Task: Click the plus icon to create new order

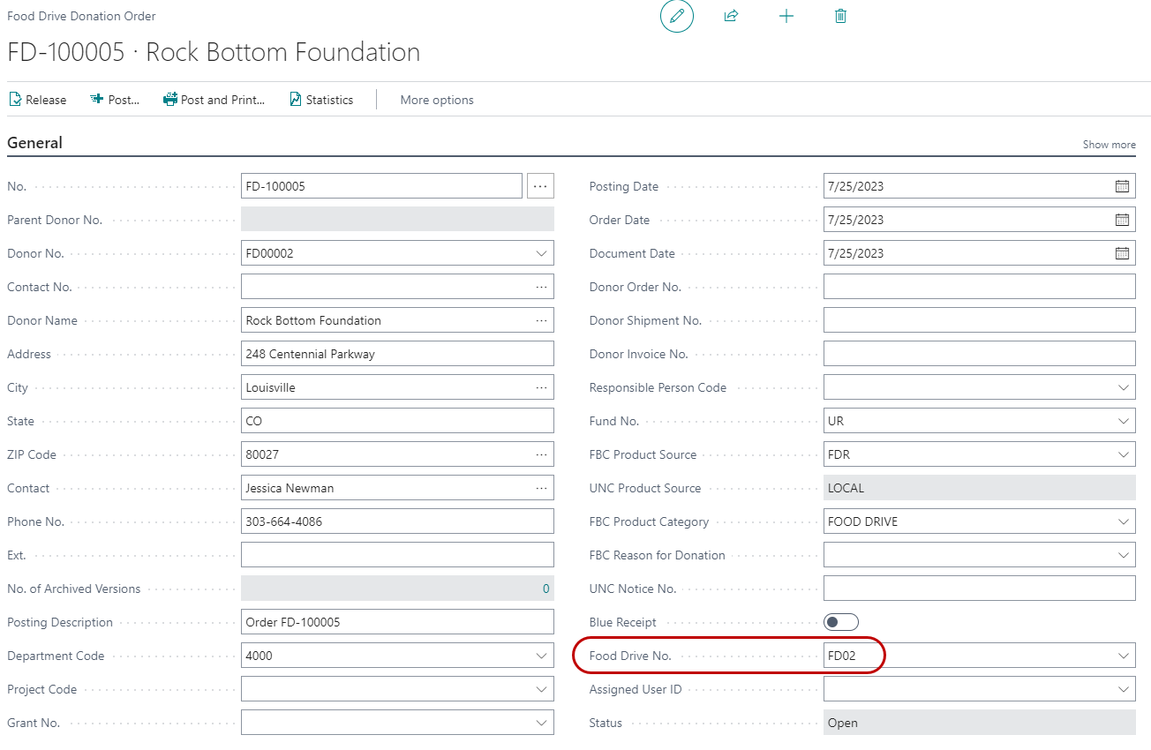Action: [786, 16]
